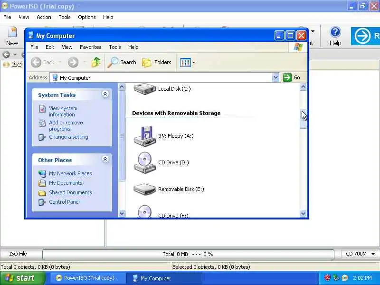The image size is (380, 285).
Task: Open the Edit menu in My Computer
Action: tap(50, 47)
